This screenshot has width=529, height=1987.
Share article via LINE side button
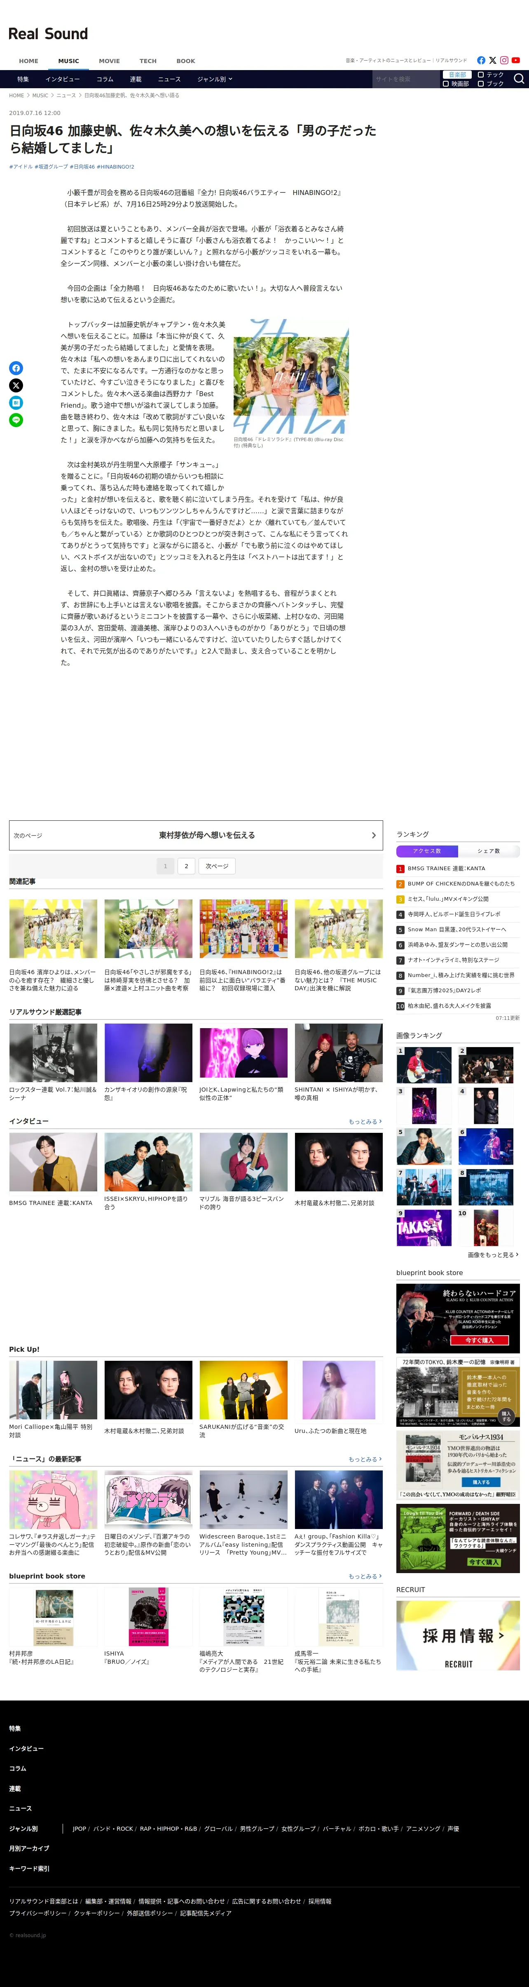point(15,420)
